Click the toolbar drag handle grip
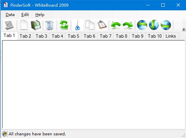 pyautogui.click(x=2, y=25)
